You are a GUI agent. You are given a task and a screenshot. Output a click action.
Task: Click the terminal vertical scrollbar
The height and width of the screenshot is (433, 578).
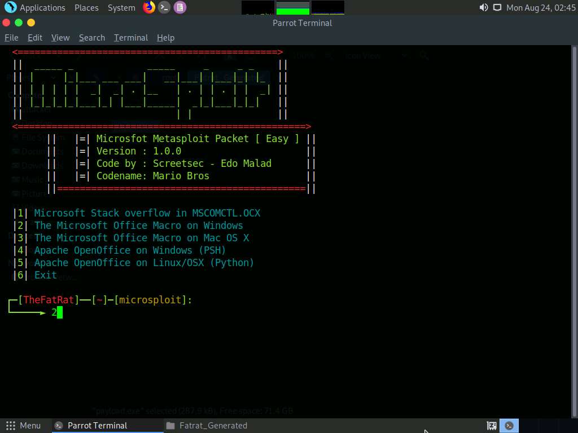(x=574, y=231)
